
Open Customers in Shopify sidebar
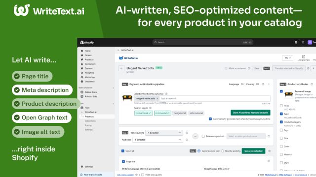coord(90,64)
